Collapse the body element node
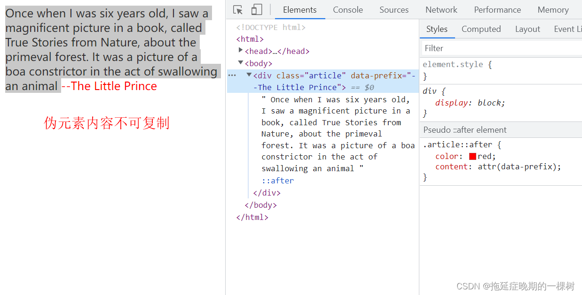 241,63
